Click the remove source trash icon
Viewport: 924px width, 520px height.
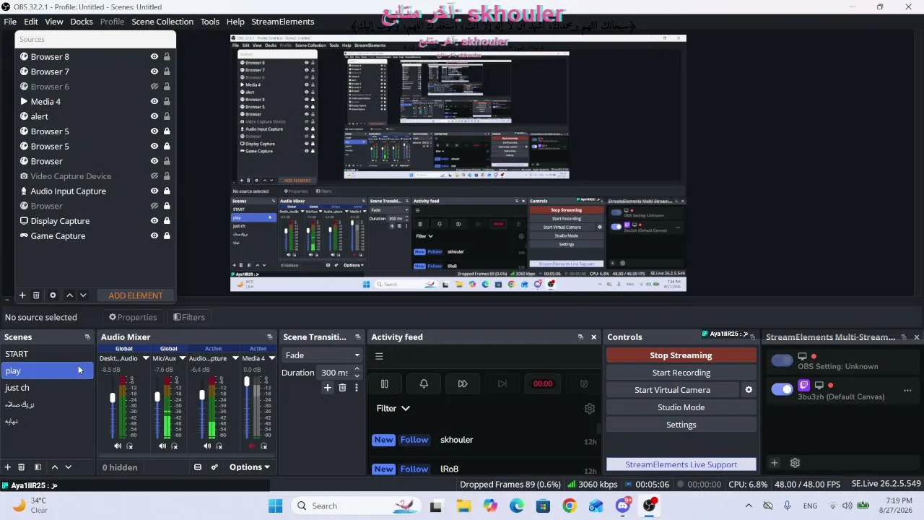[x=36, y=295]
